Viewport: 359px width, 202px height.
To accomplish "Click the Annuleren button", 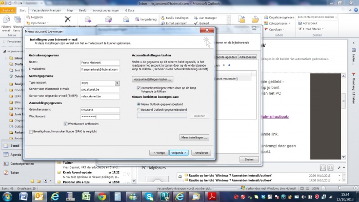I will [x=201, y=153].
